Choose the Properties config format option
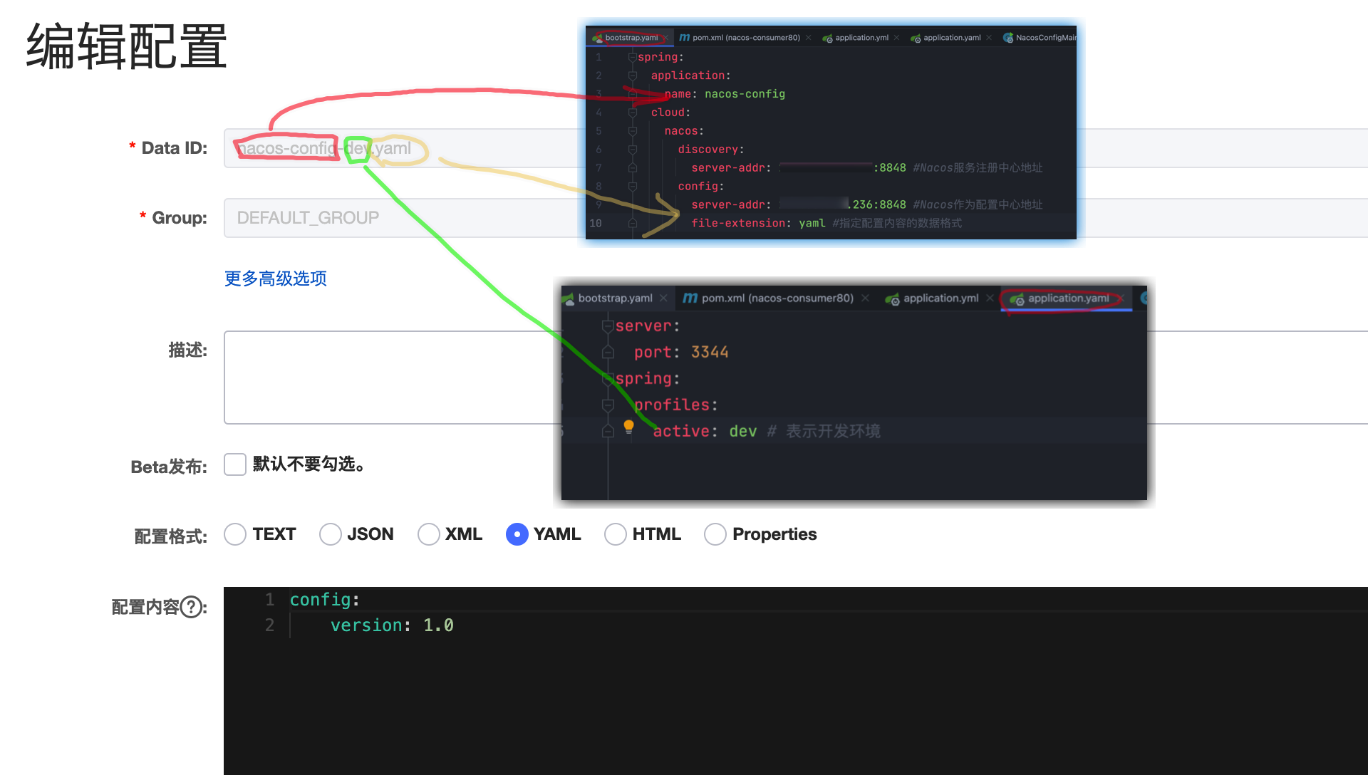 (x=715, y=534)
